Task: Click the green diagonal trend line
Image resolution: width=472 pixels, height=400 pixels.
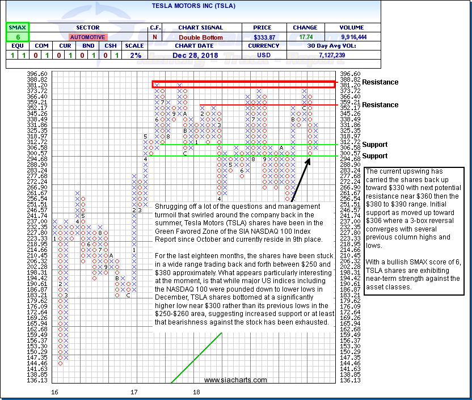Action: 196,357
